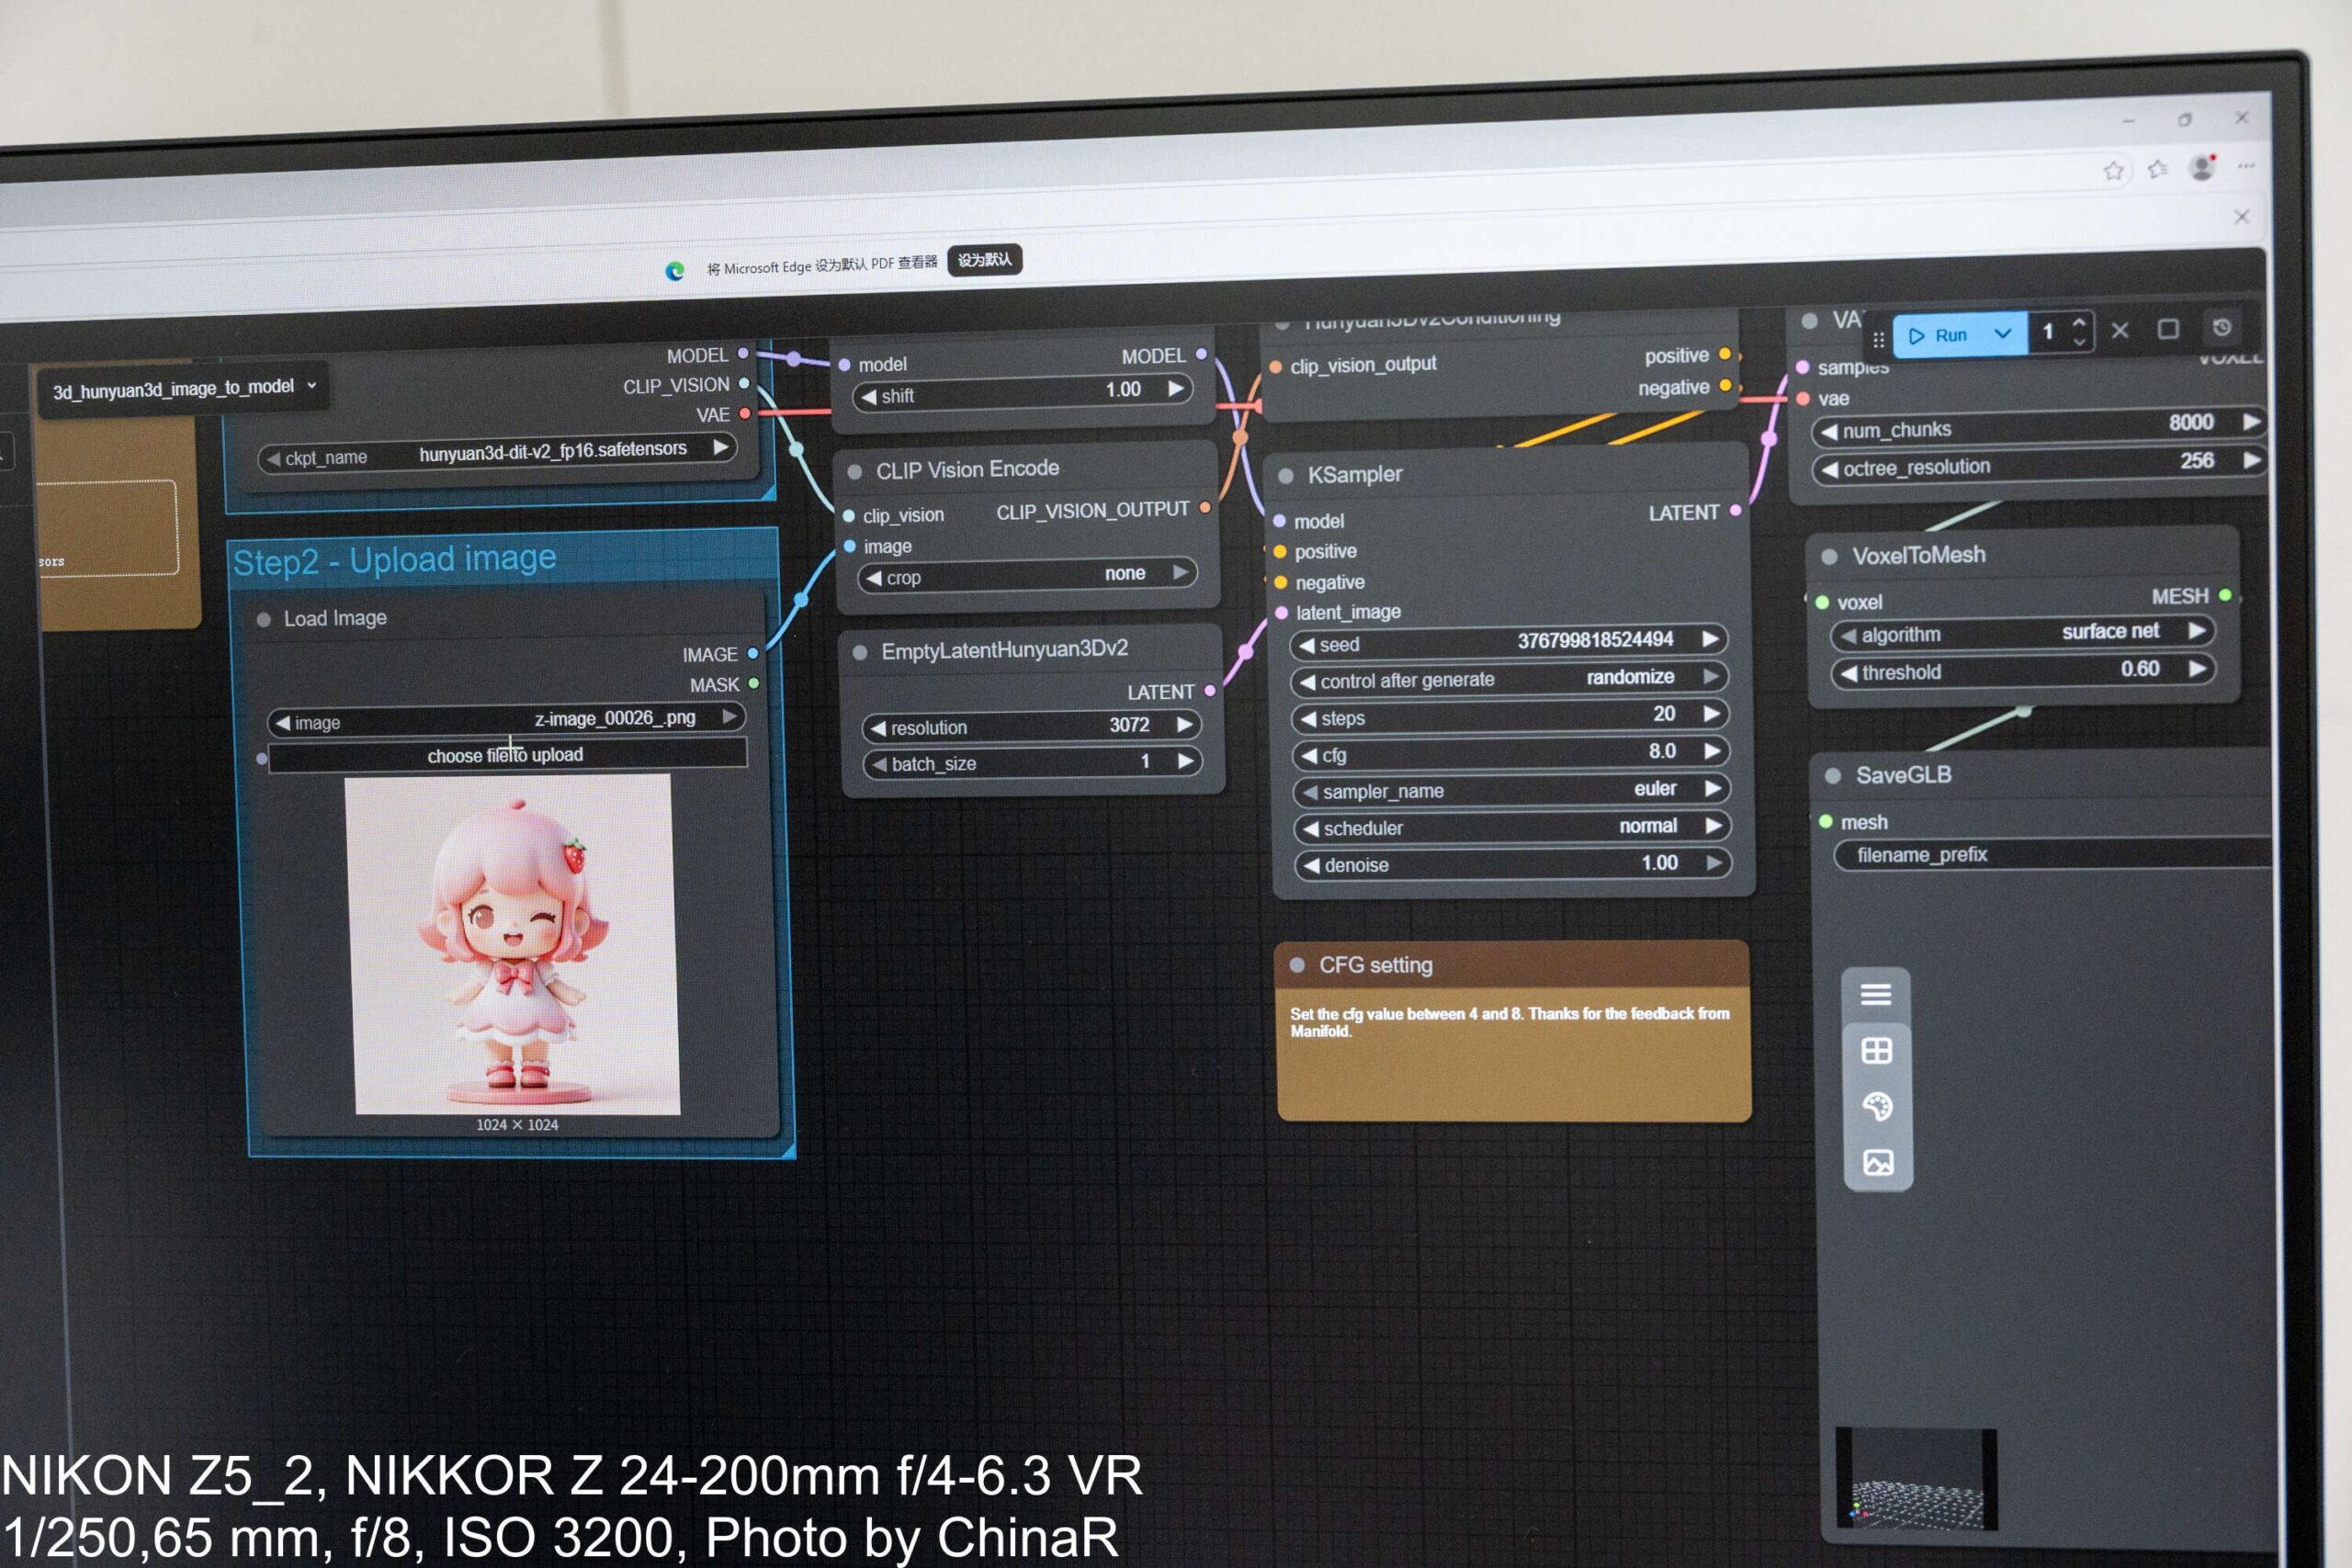Click choose file to upload button
This screenshot has height=1568, width=2352.
[507, 755]
